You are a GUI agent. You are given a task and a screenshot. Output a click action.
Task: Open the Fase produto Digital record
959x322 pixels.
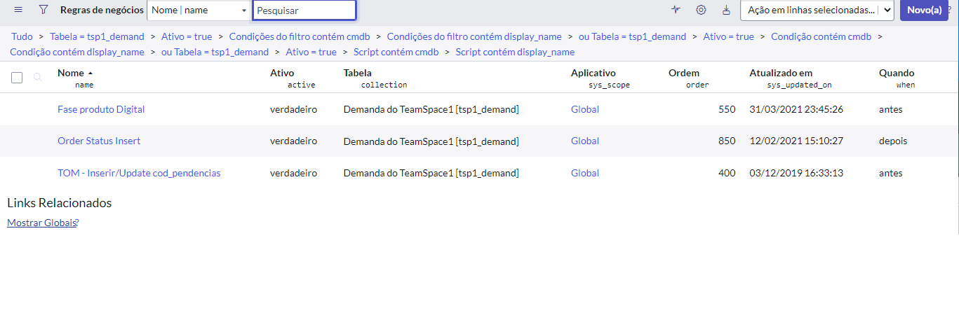tap(101, 109)
